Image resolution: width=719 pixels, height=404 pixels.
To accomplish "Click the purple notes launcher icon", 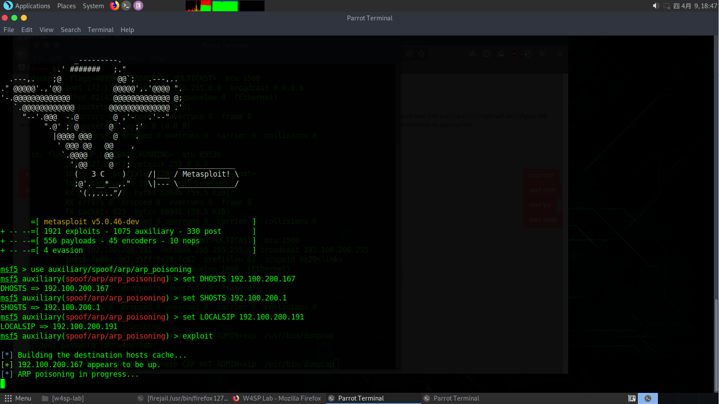I will click(138, 6).
